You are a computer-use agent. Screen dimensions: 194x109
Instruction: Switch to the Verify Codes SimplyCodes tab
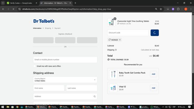pyautogui.click(x=21, y=3)
